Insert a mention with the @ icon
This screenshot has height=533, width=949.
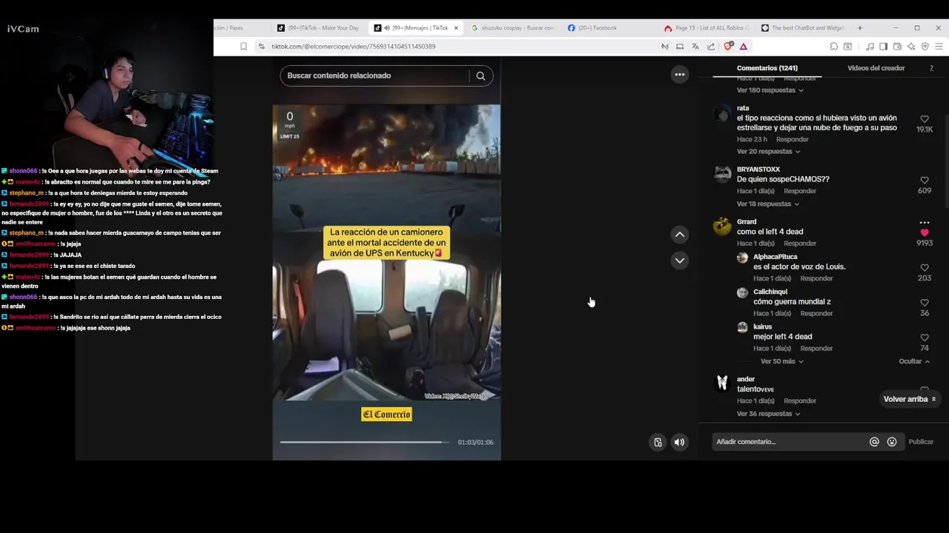[x=874, y=442]
